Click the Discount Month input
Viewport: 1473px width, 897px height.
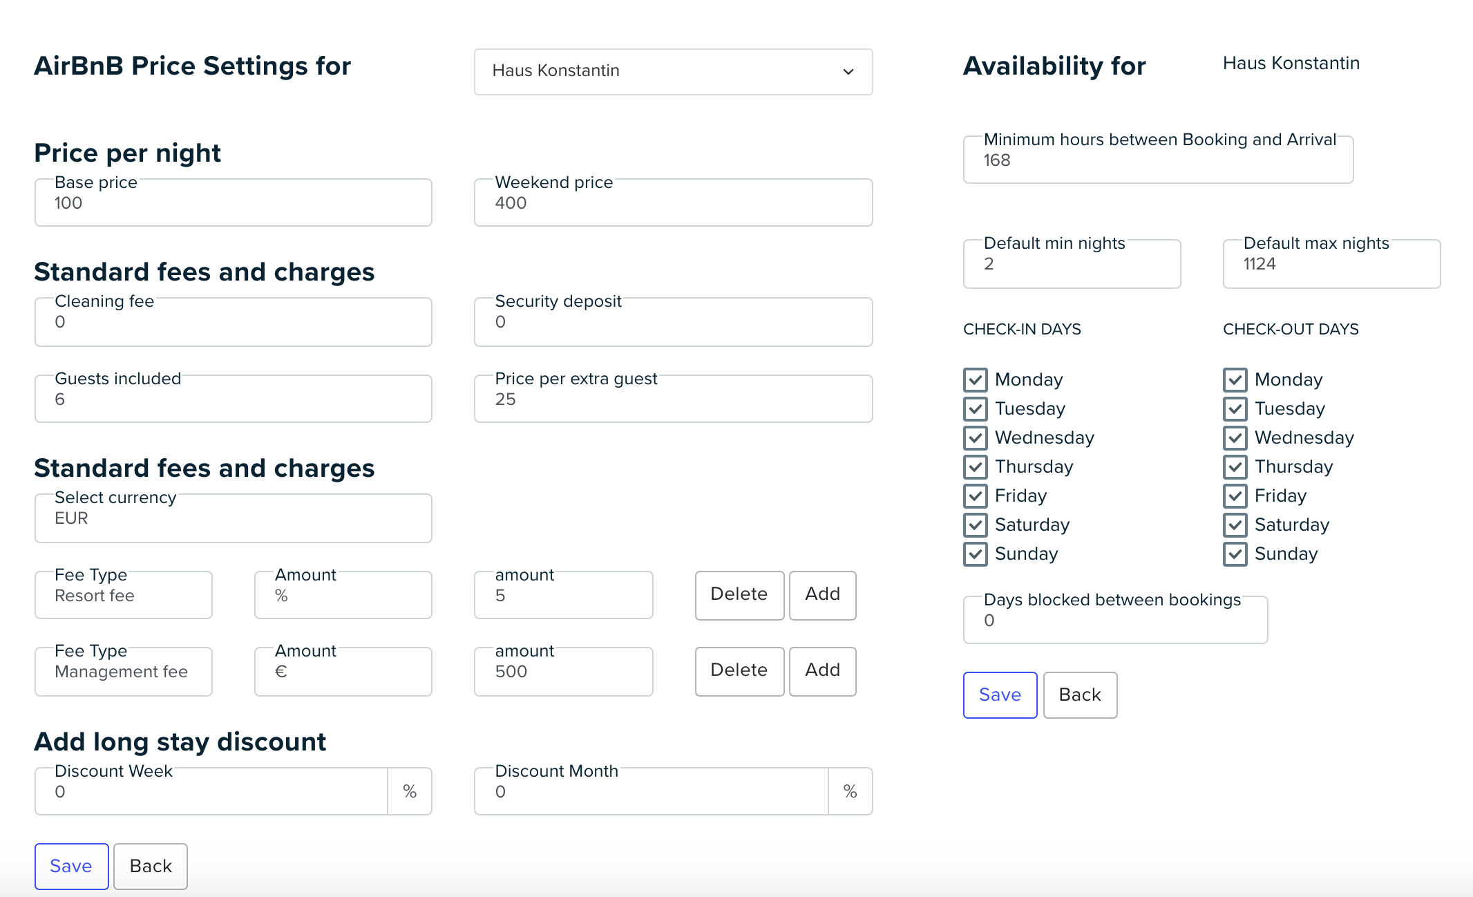[652, 791]
